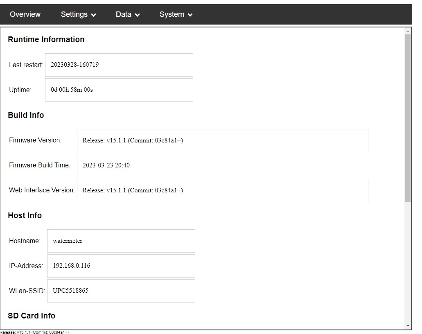The image size is (422, 334).
Task: Click the Data chevron arrow icon
Action: (x=138, y=15)
